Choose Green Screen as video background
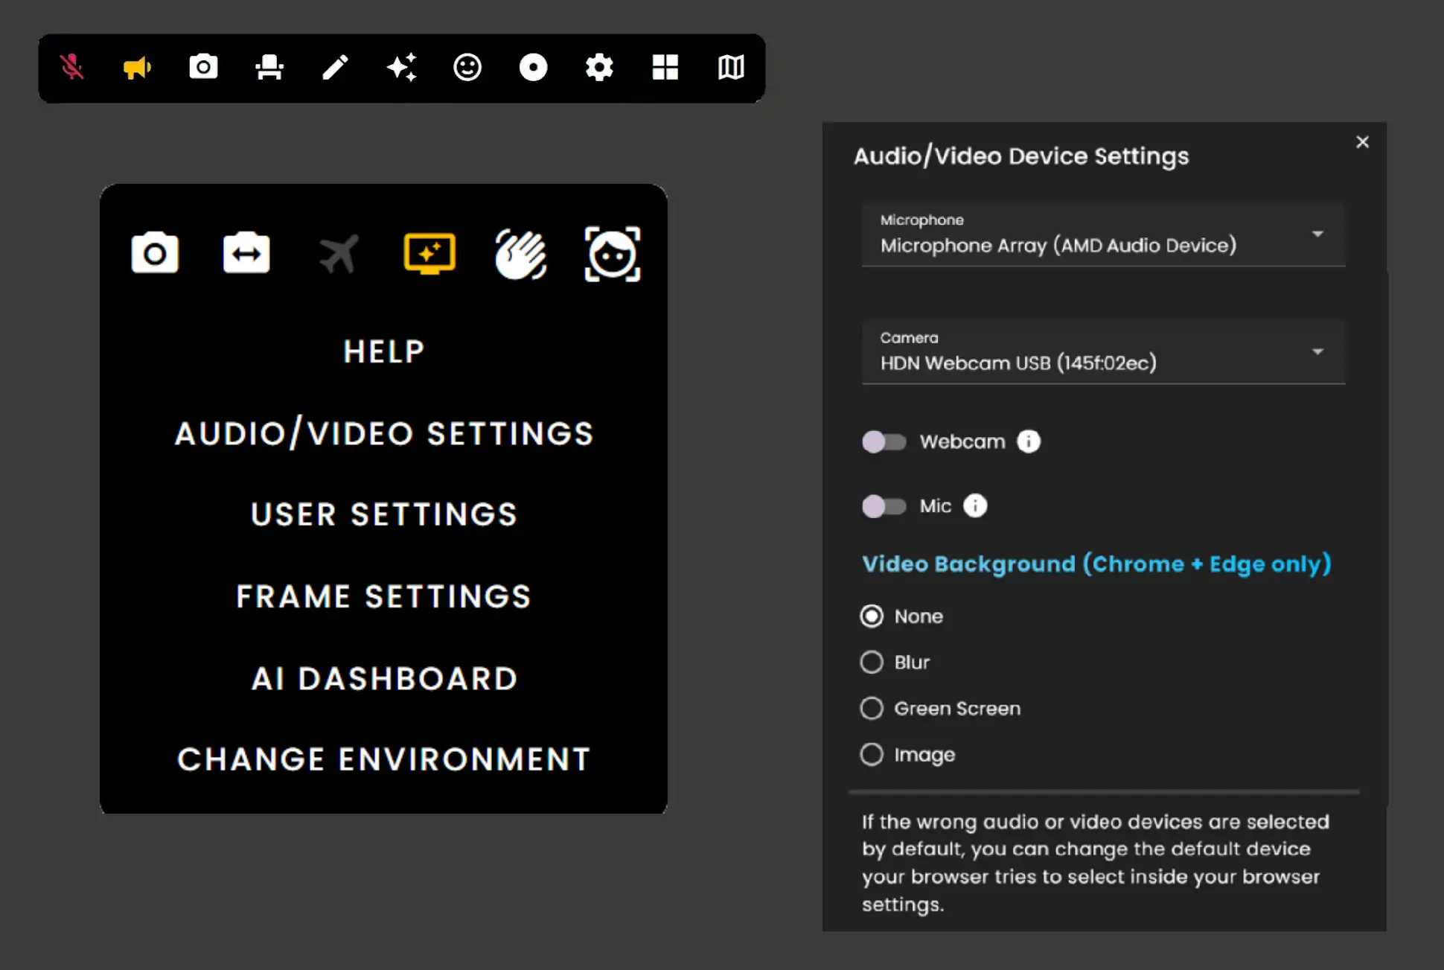The image size is (1444, 970). pyautogui.click(x=871, y=708)
